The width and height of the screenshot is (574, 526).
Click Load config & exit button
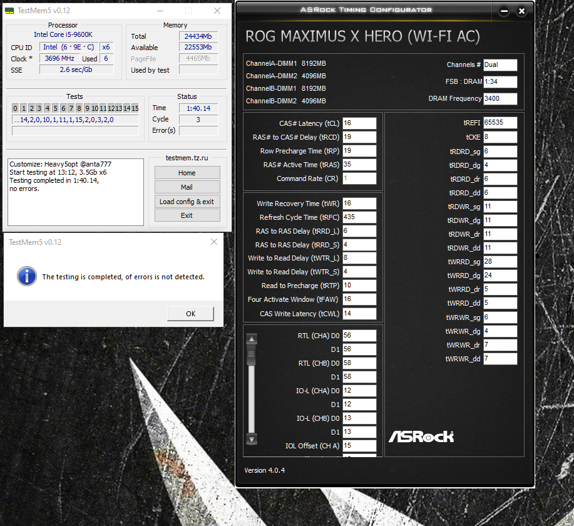(187, 202)
